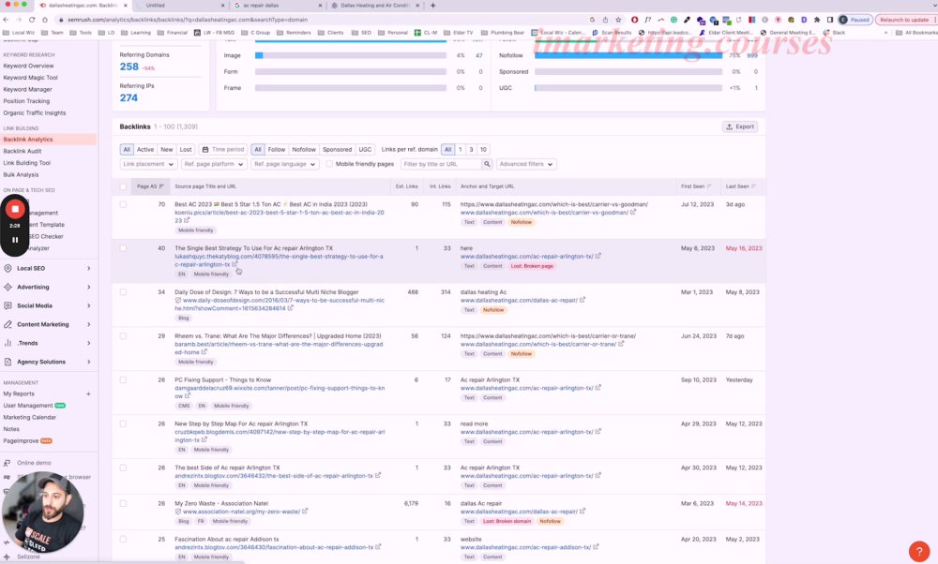This screenshot has height=564, width=938.
Task: Toggle the select-all checkbox in table header
Action: click(x=123, y=186)
